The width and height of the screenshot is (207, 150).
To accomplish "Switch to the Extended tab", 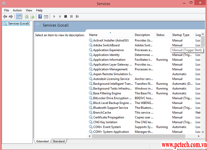I will [42, 141].
